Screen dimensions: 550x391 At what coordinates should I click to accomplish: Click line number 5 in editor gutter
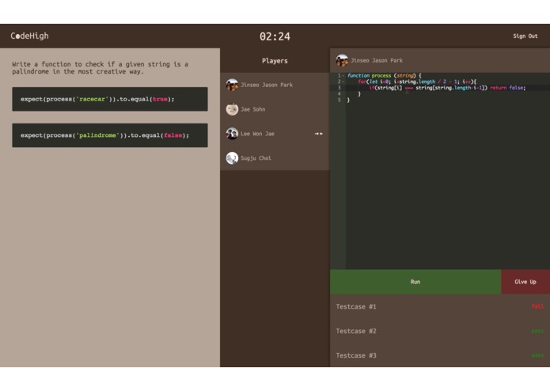339,100
